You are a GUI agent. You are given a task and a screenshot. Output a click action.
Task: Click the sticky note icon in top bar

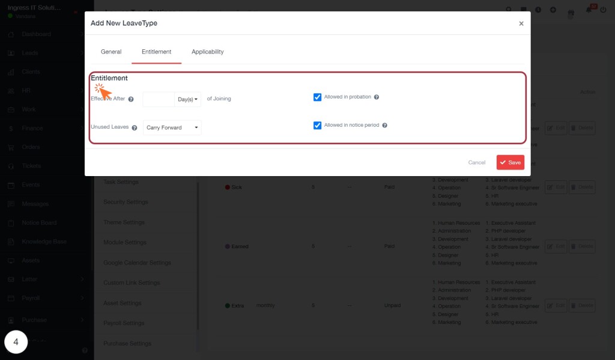523,10
